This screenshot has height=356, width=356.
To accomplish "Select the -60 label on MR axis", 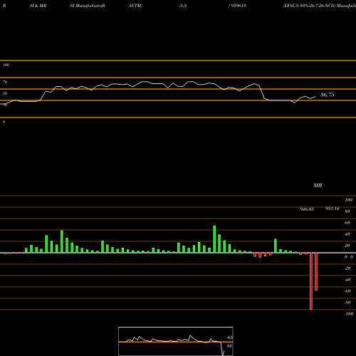I will (347, 291).
